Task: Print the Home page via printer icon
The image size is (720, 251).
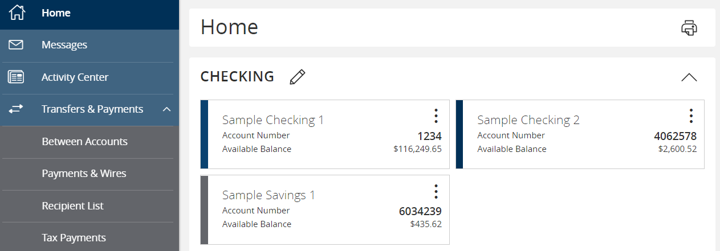Action: click(x=689, y=28)
